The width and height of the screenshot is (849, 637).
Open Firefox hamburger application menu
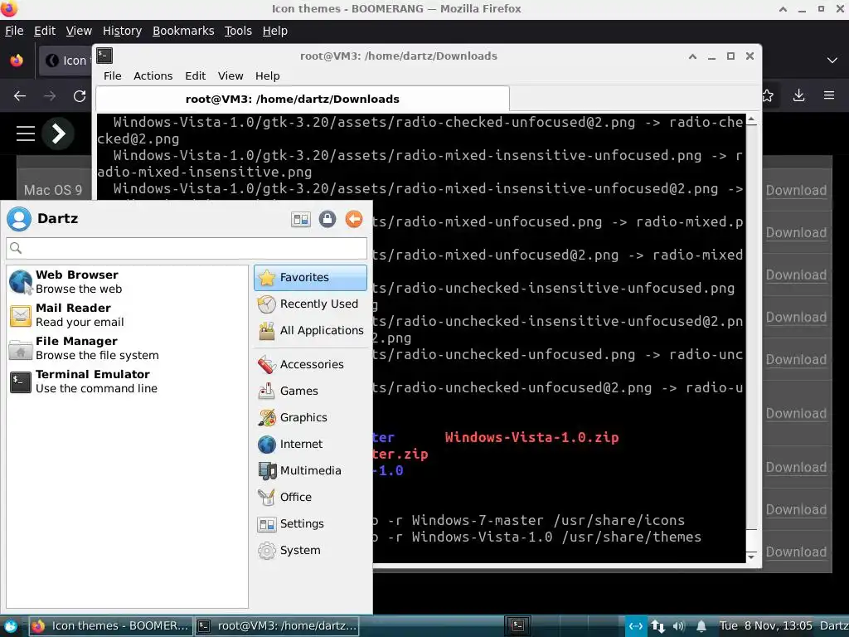[x=829, y=96]
